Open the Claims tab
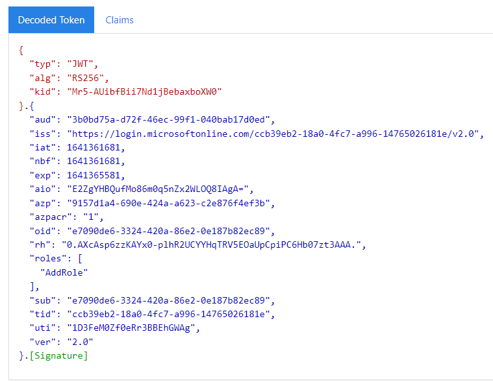493x382 pixels. (120, 20)
